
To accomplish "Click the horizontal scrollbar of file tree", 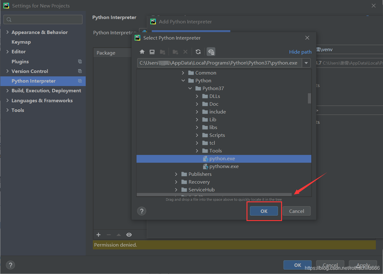I will [x=214, y=195].
